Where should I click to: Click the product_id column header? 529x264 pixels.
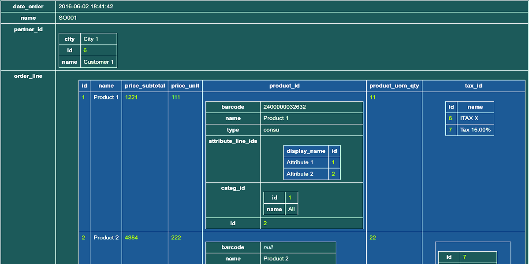pyautogui.click(x=284, y=86)
